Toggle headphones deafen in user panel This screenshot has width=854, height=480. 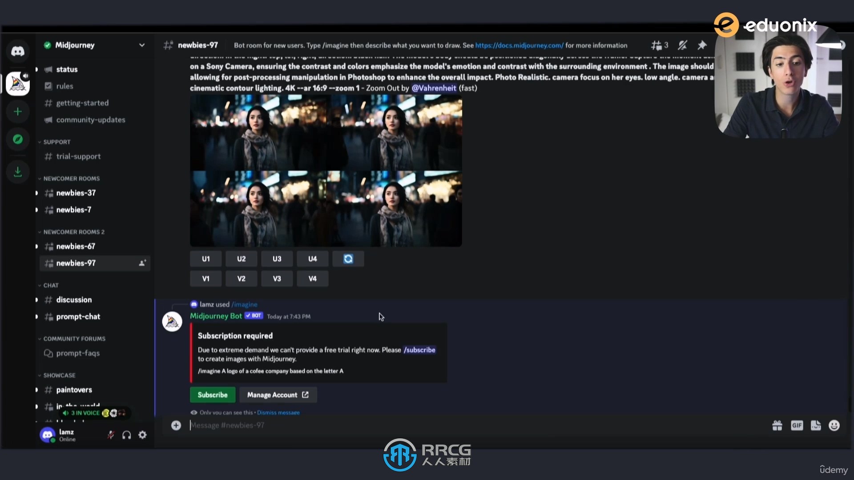click(127, 435)
